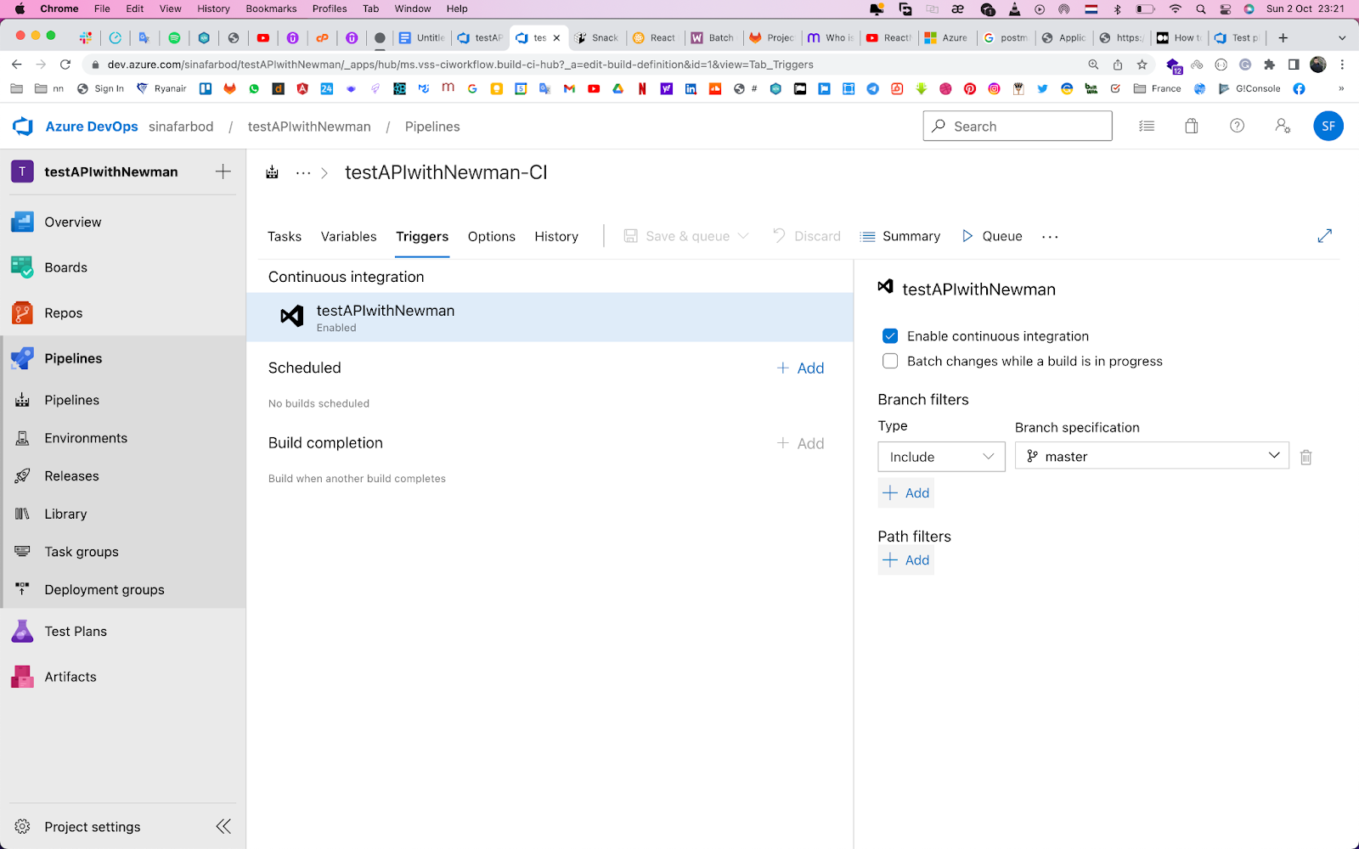1359x849 pixels.
Task: Switch to the History tab
Action: pyautogui.click(x=556, y=237)
